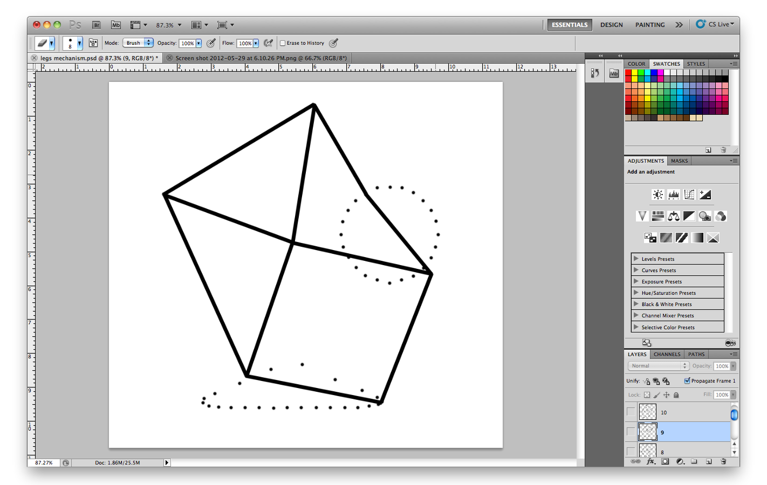
Task: Pick the pure red swatch in Swatches
Action: (x=628, y=72)
